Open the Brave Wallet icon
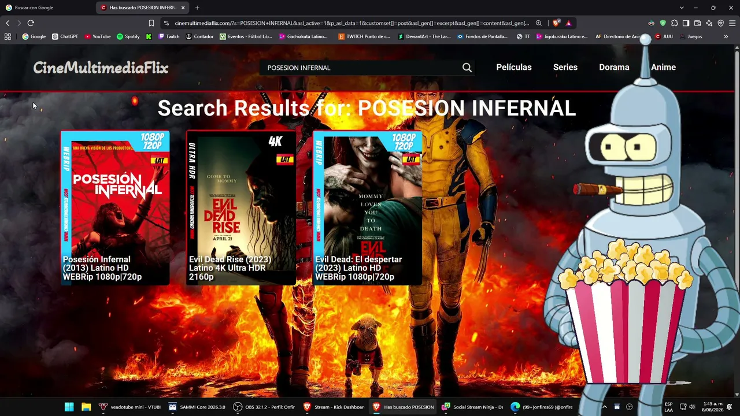Viewport: 740px width, 416px height. pos(698,23)
